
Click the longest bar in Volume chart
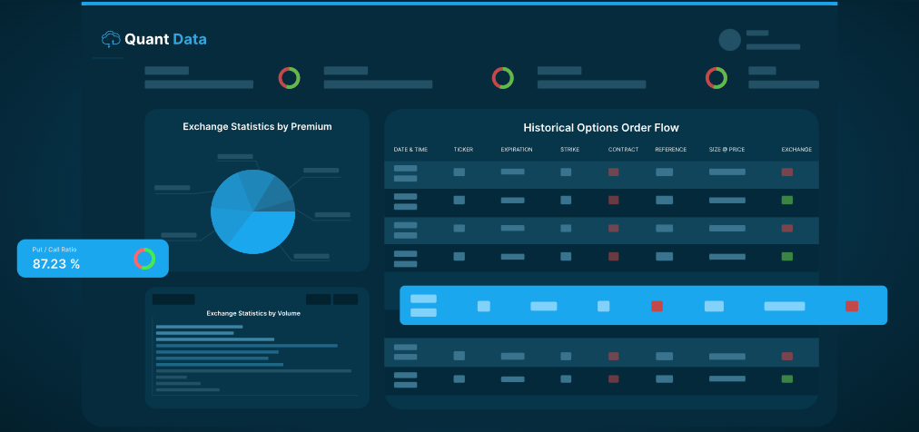[253, 370]
